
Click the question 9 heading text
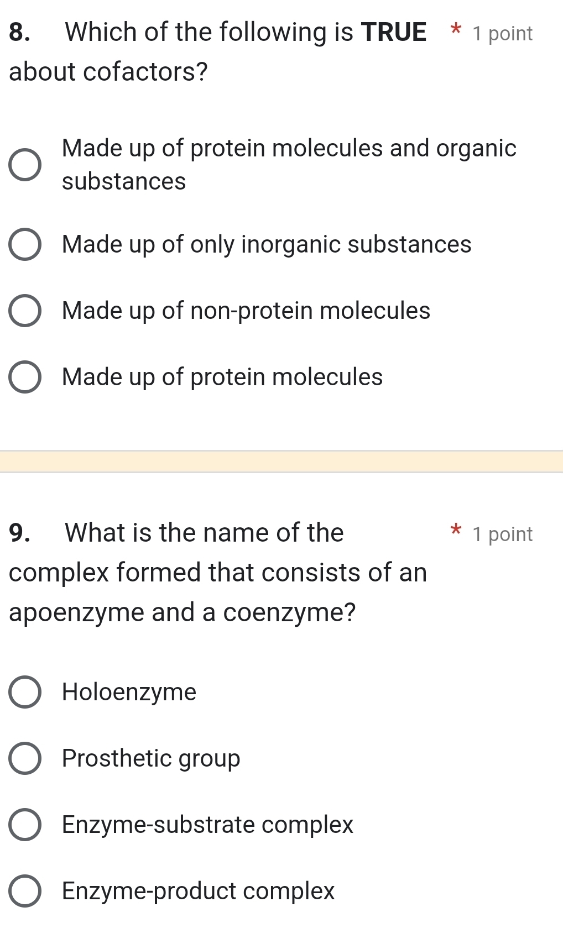click(x=166, y=532)
